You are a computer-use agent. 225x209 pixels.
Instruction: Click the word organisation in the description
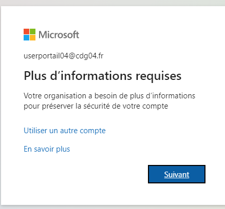65,96
